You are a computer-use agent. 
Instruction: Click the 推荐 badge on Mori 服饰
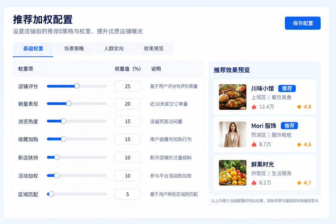click(x=289, y=126)
